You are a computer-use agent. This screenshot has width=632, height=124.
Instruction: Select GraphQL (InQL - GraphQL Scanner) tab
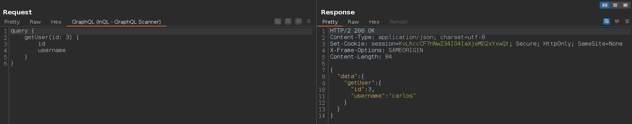(x=116, y=22)
